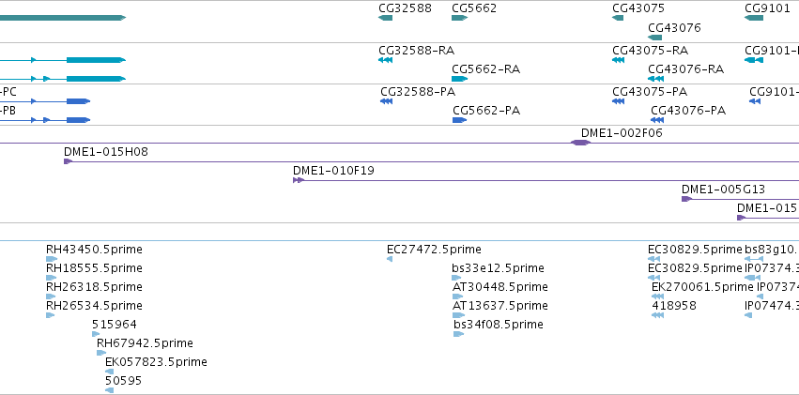Click the CG43075 gene arrow
This screenshot has height=395, width=799.
[618, 18]
